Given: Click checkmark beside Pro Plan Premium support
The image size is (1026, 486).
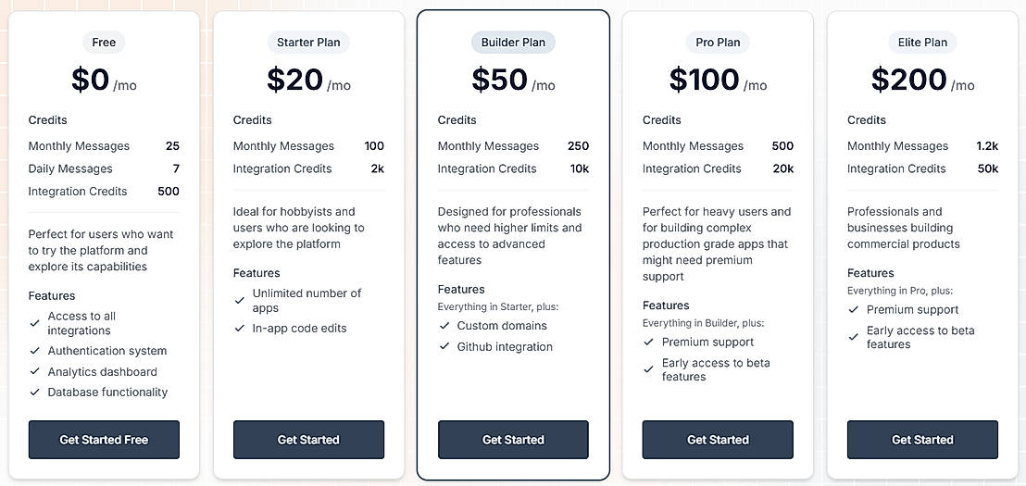Looking at the screenshot, I should coord(648,343).
